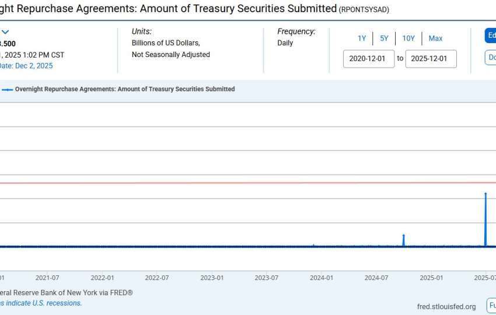Click the red horizontal threshold line
496x315 pixels.
(233, 183)
